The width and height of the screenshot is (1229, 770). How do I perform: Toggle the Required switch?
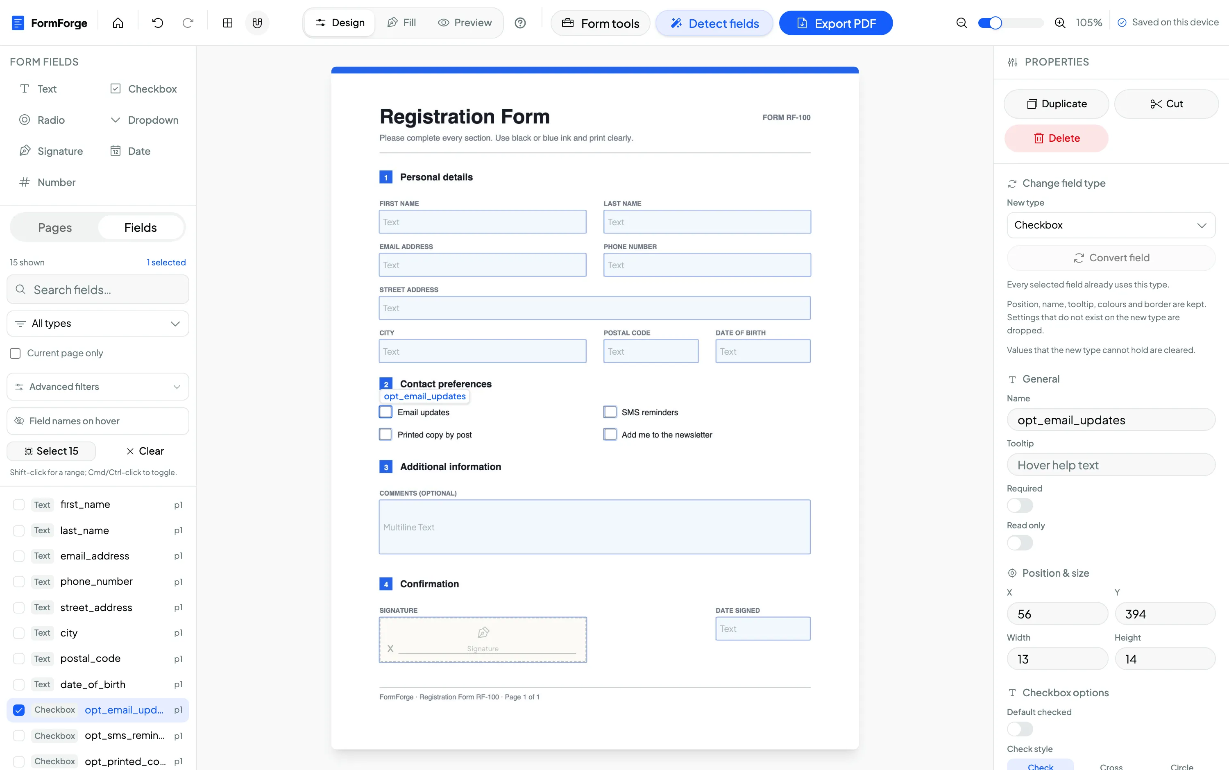tap(1020, 506)
